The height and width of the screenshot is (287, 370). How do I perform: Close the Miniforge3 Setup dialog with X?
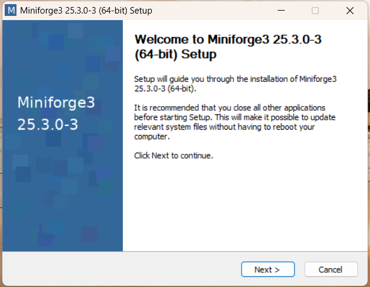click(x=350, y=11)
